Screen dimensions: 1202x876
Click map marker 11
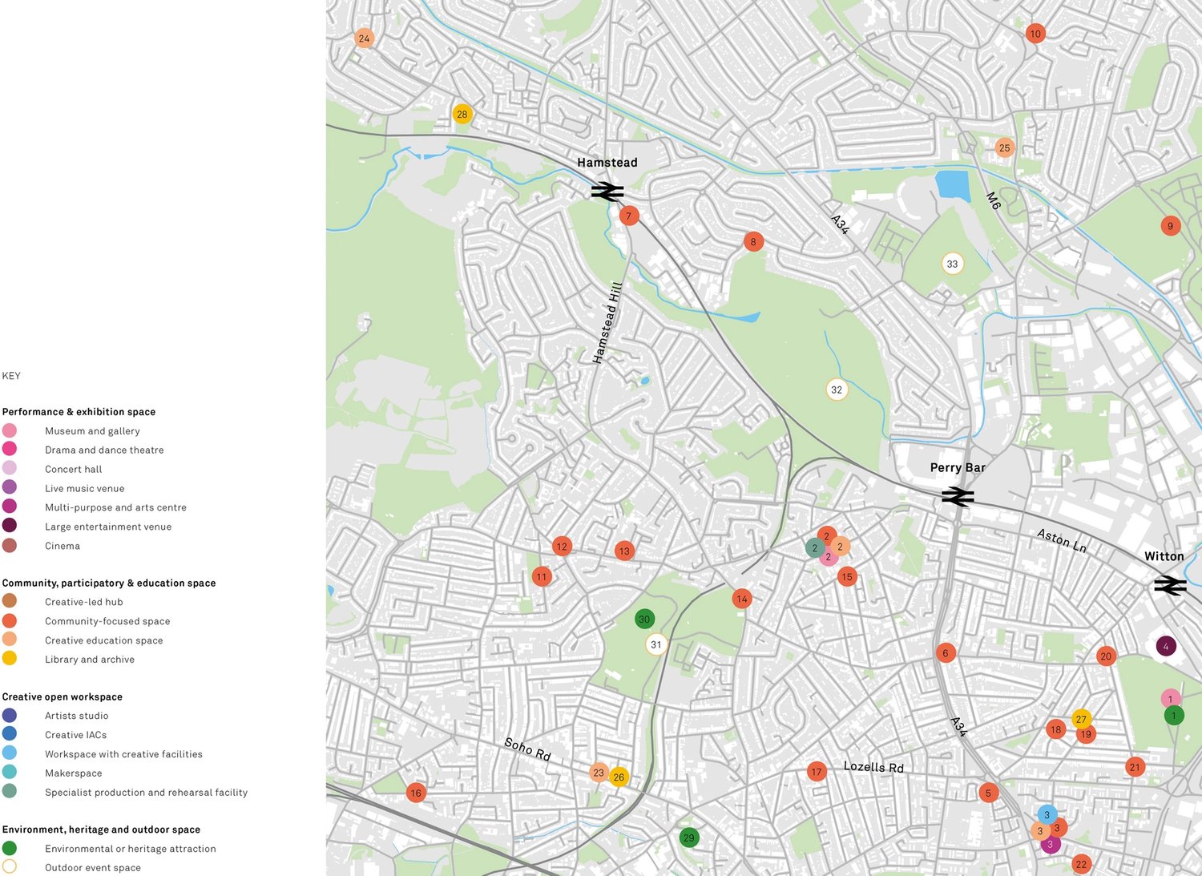tap(542, 576)
